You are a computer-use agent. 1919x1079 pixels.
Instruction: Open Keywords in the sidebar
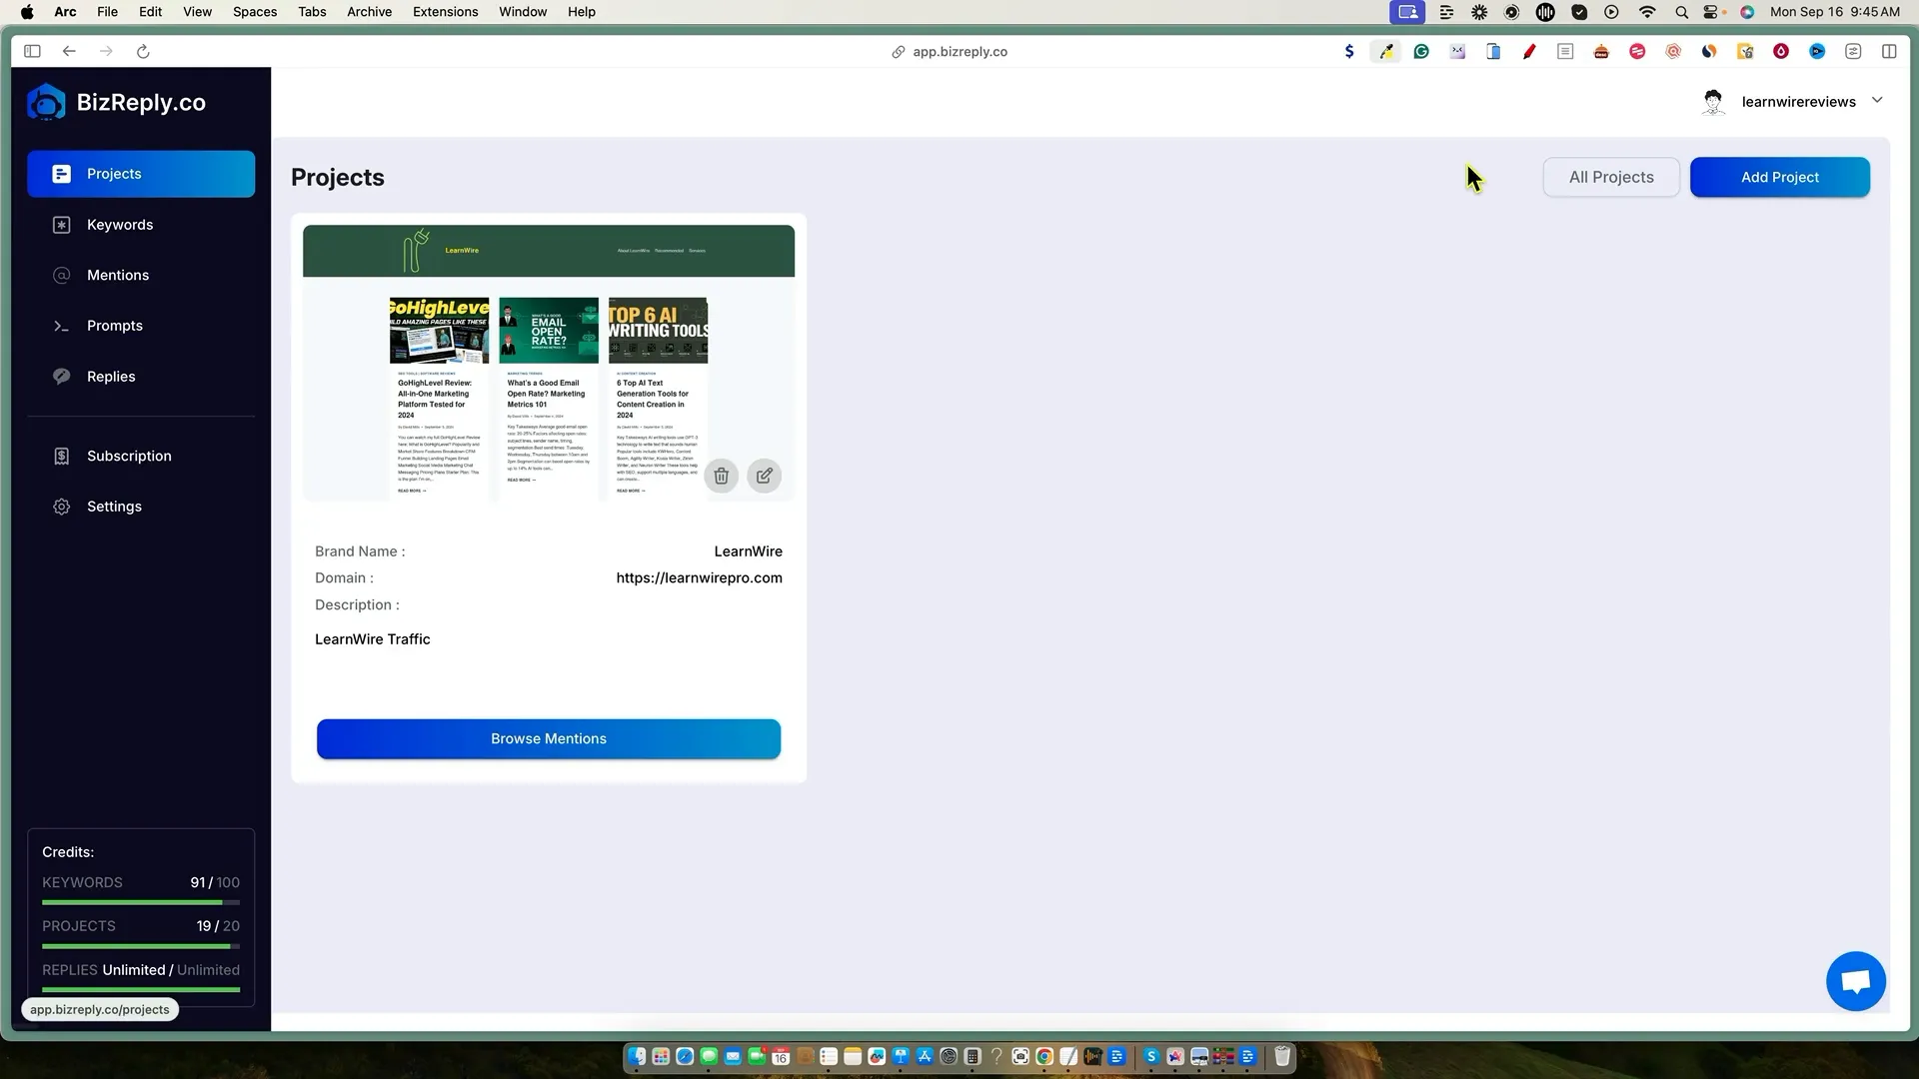[120, 225]
